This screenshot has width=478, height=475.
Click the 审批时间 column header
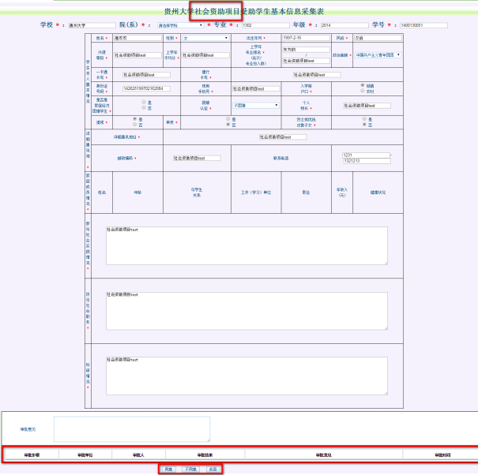click(442, 455)
